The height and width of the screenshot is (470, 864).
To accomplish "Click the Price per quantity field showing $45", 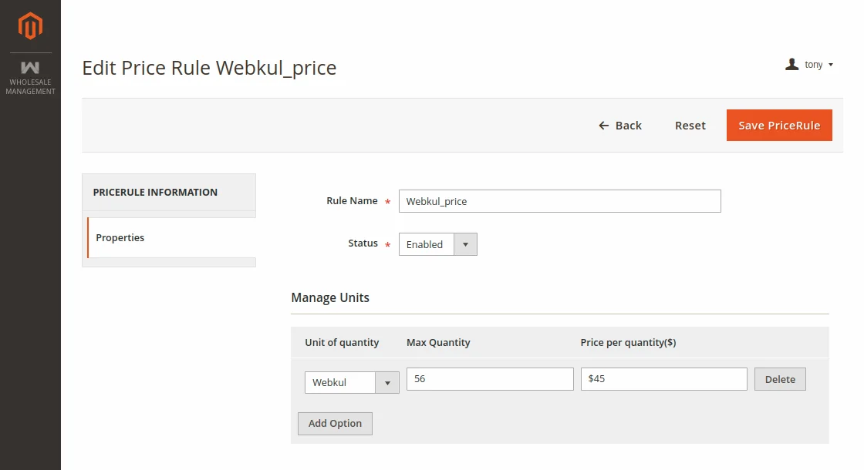I will 663,378.
